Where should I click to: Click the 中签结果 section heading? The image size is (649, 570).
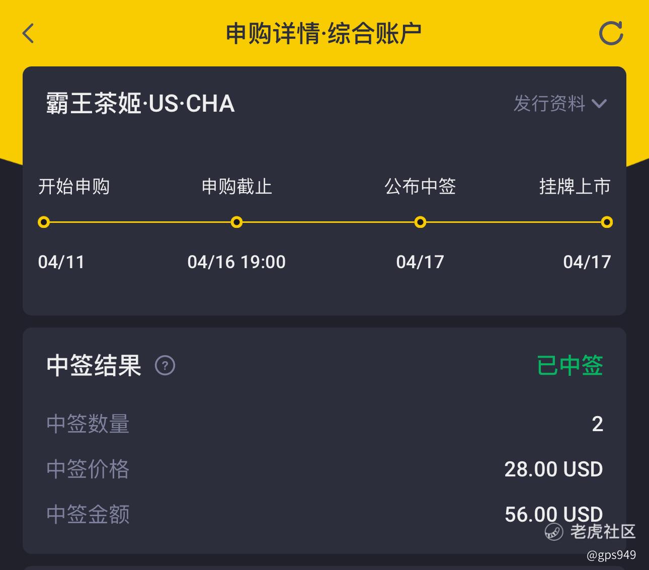point(94,365)
